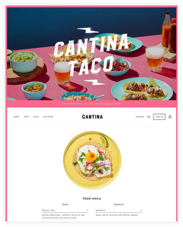Click the Classics section heading
The width and height of the screenshot is (183, 227).
(119, 204)
